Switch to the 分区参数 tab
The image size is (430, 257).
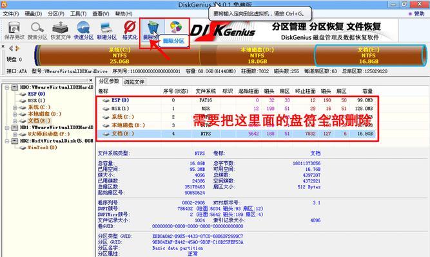pyautogui.click(x=109, y=81)
